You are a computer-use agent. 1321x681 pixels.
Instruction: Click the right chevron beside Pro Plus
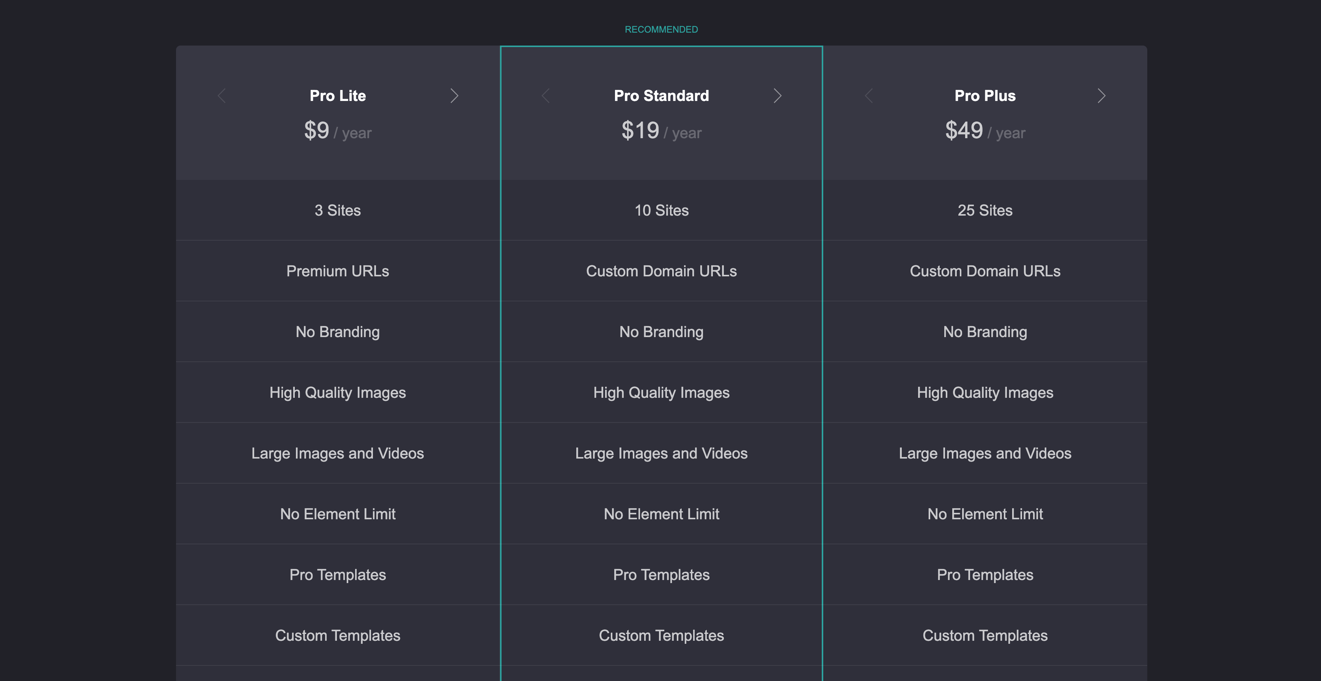1101,96
